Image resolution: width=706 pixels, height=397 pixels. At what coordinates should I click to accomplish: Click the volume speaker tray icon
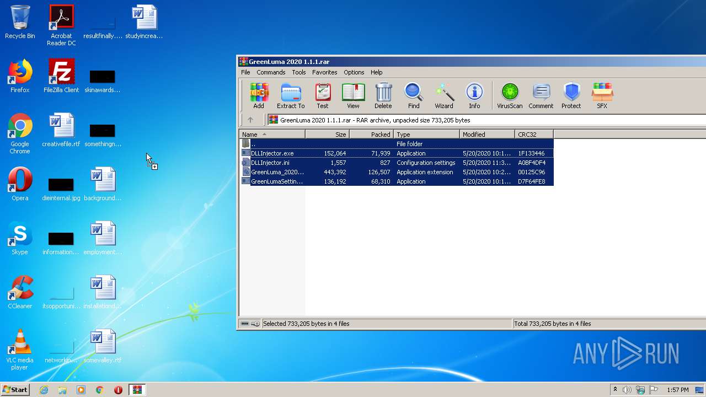627,390
